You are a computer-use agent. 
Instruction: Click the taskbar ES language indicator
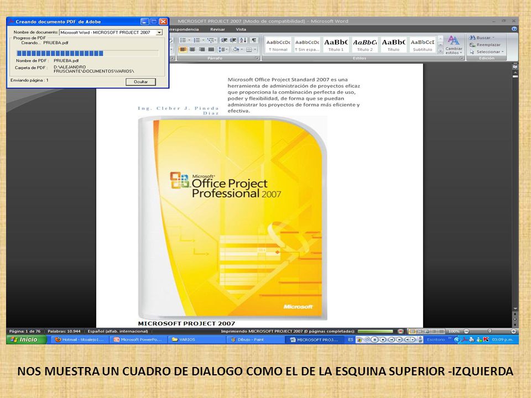click(x=350, y=339)
